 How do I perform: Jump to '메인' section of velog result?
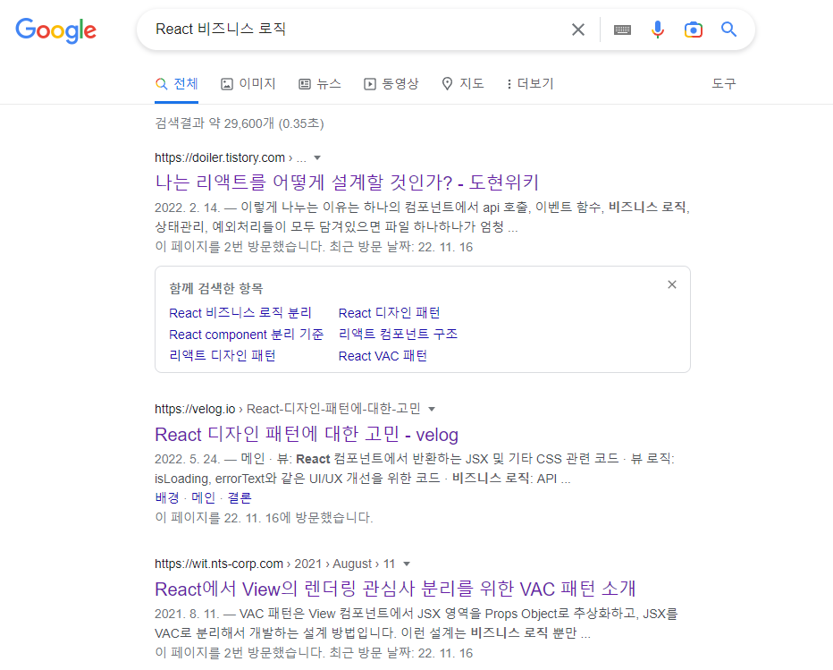(x=204, y=498)
